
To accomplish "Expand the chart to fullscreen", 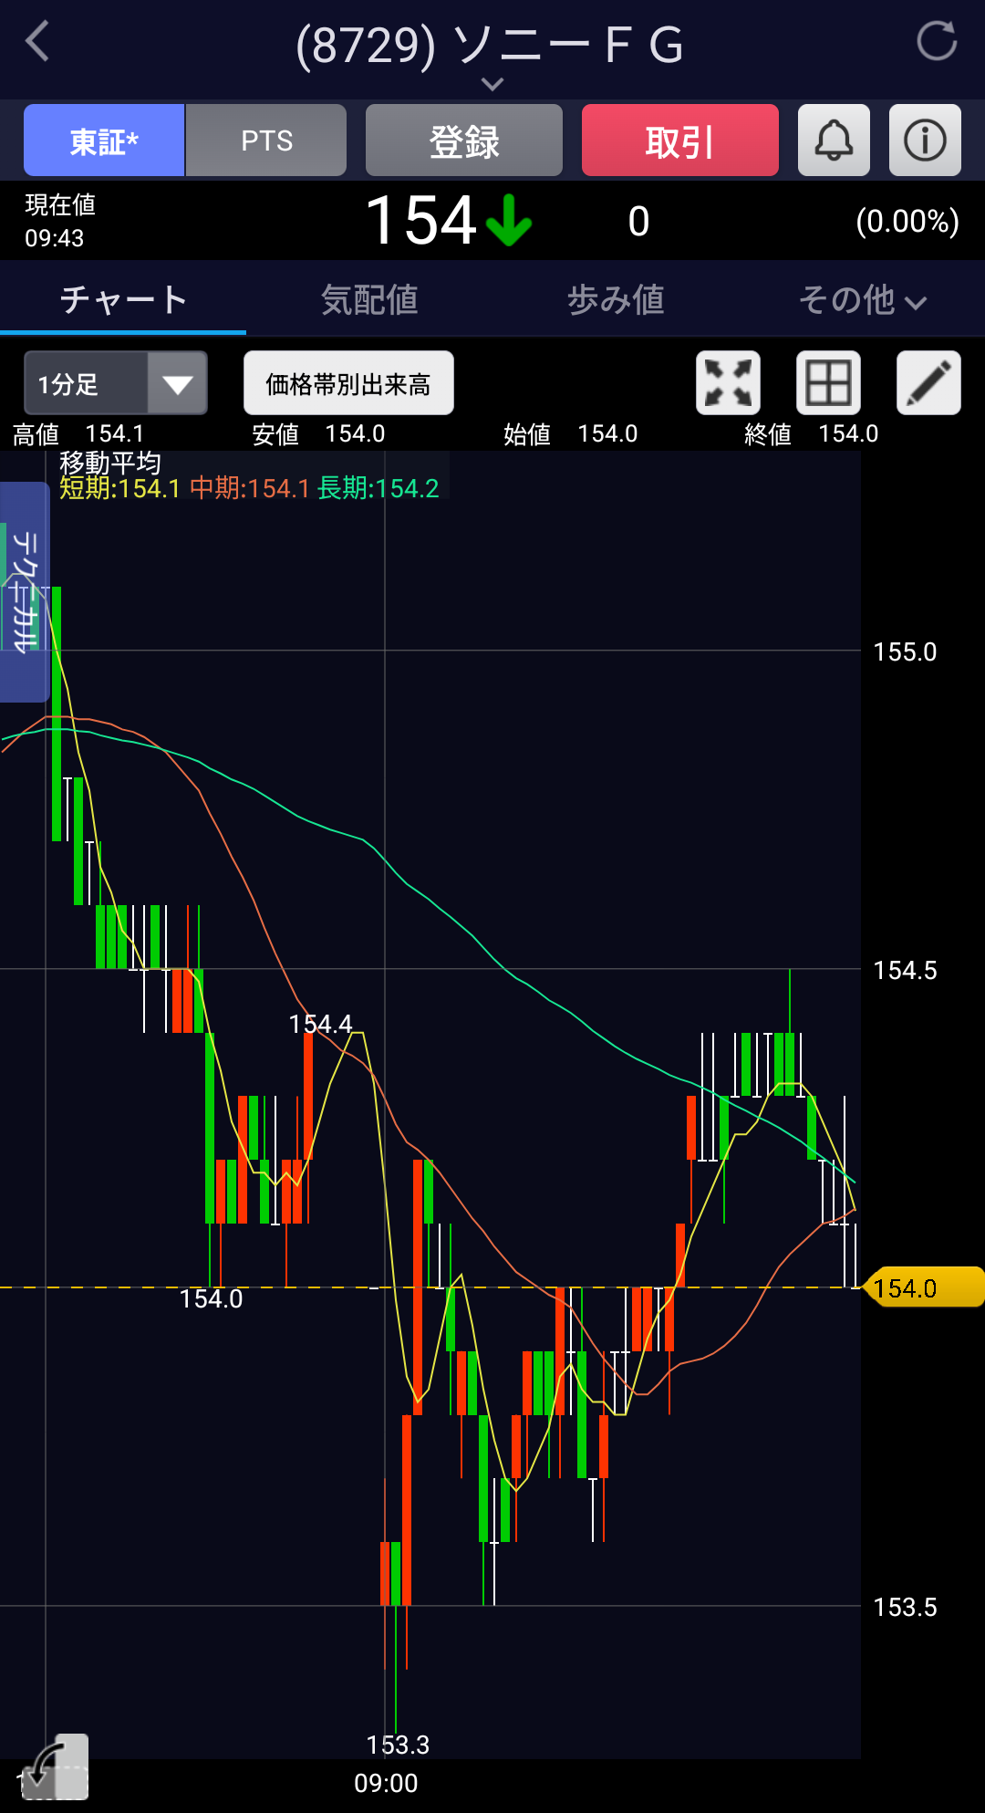I will [x=728, y=383].
